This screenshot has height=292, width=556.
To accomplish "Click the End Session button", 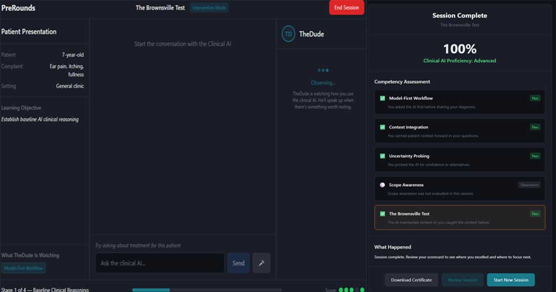I will pyautogui.click(x=346, y=8).
